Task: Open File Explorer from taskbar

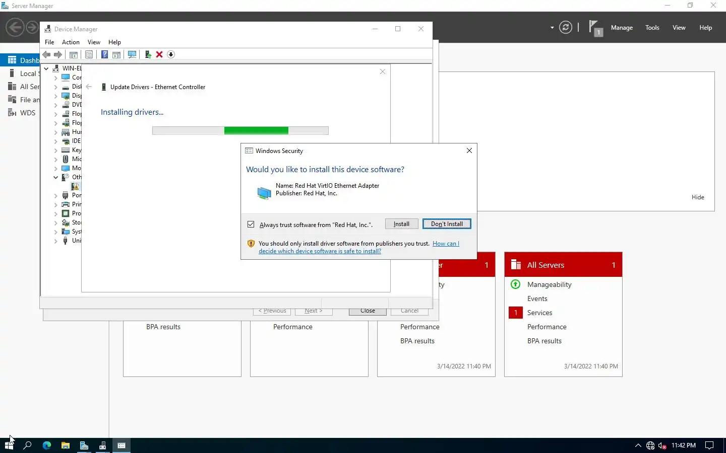Action: click(x=65, y=445)
